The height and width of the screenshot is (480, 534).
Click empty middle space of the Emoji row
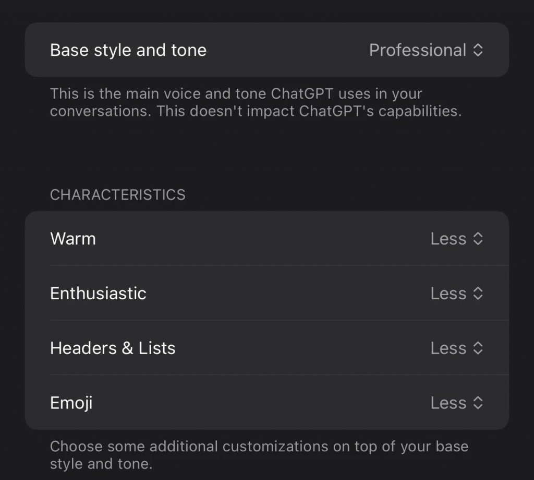pos(261,403)
